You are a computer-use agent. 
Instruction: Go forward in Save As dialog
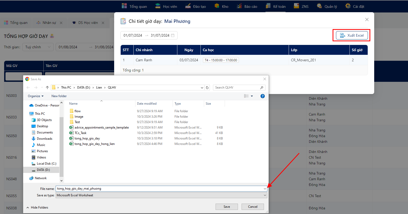coord(36,88)
